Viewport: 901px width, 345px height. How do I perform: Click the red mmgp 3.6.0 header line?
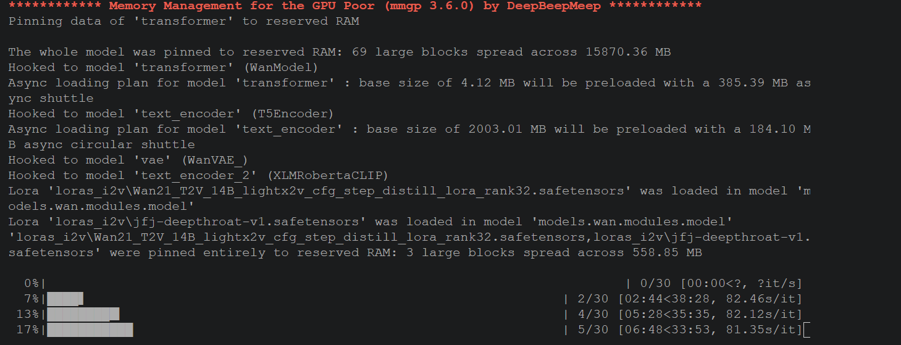pos(354,6)
